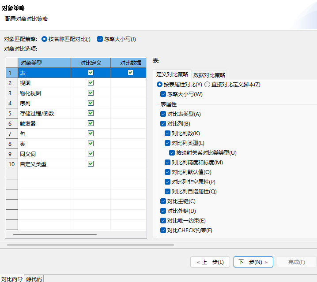The height and width of the screenshot is (282, 317).
Task: Click 对象类型 column header
Action: click(x=44, y=63)
